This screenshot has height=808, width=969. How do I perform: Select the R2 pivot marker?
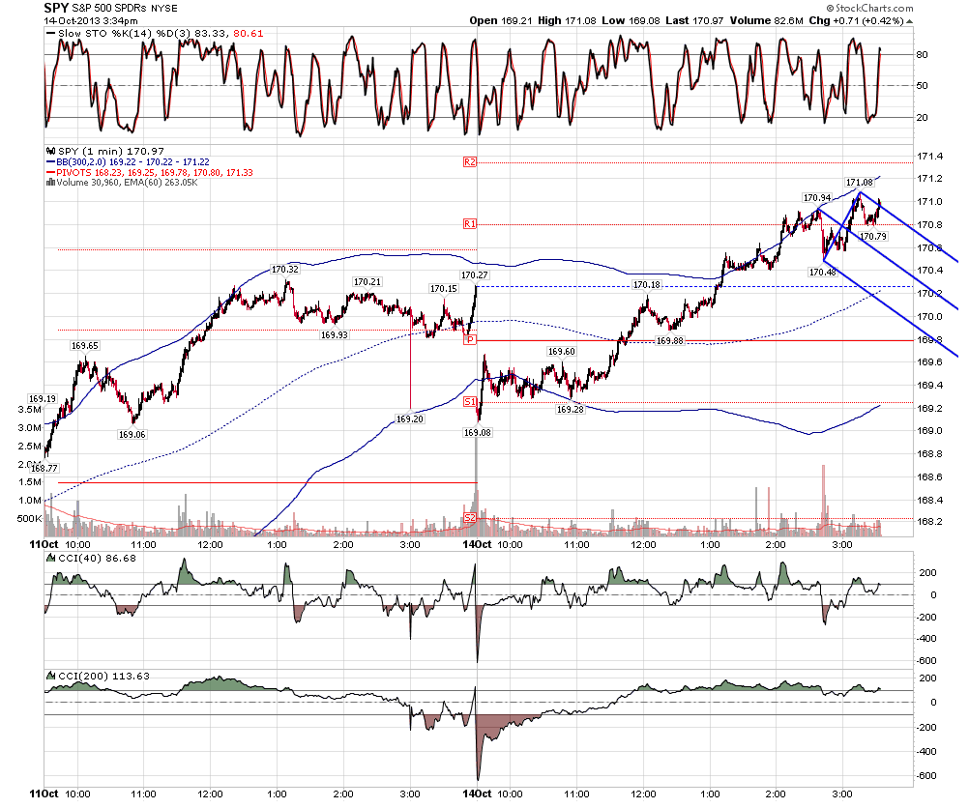pos(470,161)
